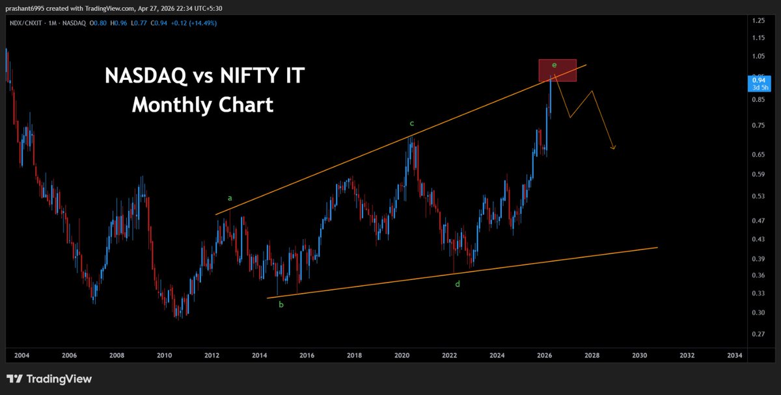Image resolution: width=781 pixels, height=395 pixels.
Task: Click the 0.59 price axis label
Action: pos(758,174)
